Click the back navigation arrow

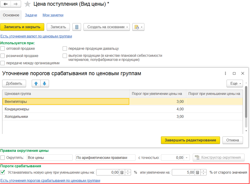[x=6, y=4]
